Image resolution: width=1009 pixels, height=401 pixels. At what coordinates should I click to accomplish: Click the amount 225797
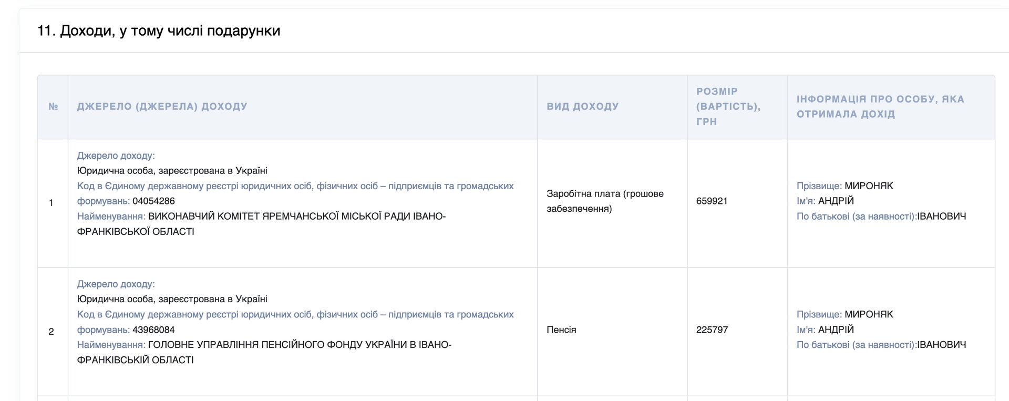pyautogui.click(x=712, y=330)
